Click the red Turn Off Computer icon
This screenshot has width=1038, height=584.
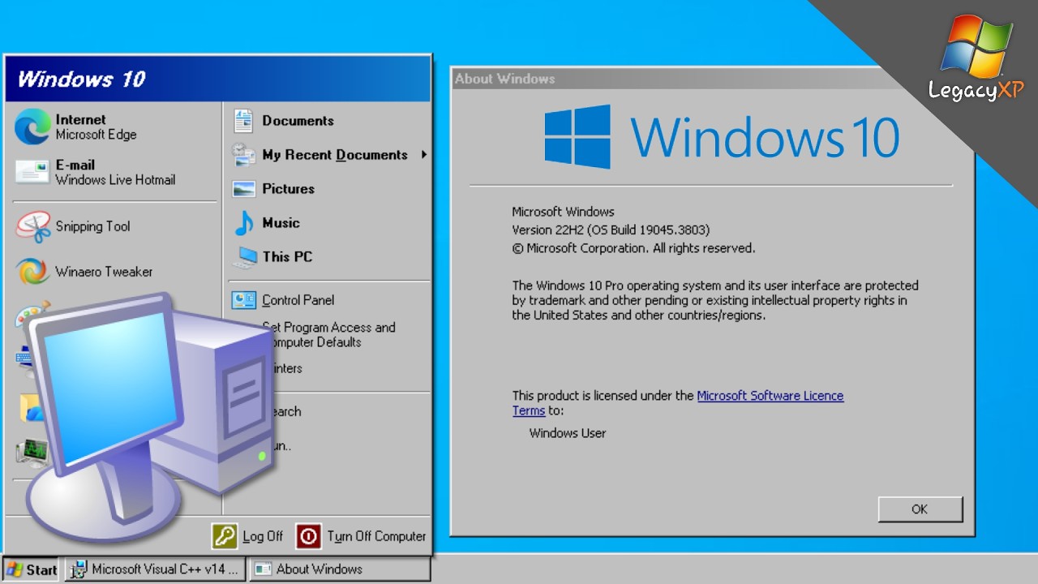(308, 536)
